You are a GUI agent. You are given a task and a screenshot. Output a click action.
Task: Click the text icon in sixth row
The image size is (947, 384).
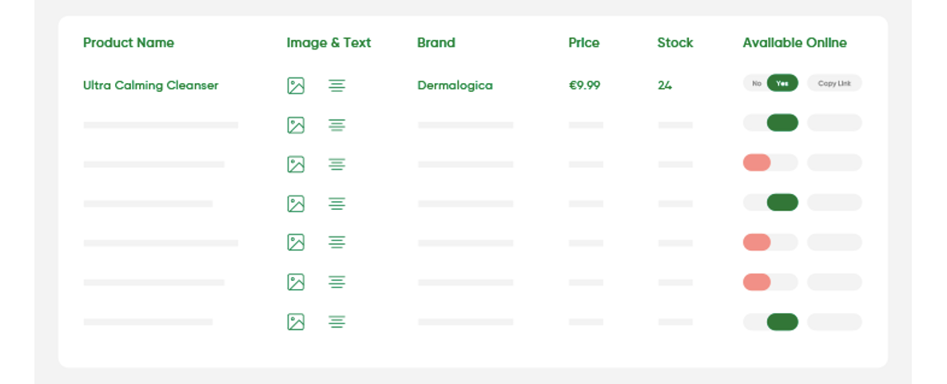(x=337, y=282)
